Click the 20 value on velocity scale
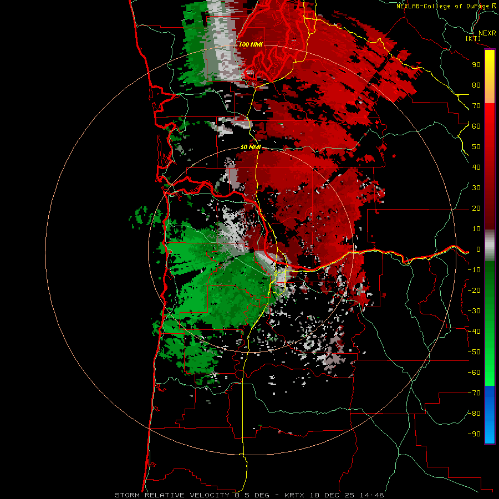Viewport: 499px width, 499px height. point(476,208)
